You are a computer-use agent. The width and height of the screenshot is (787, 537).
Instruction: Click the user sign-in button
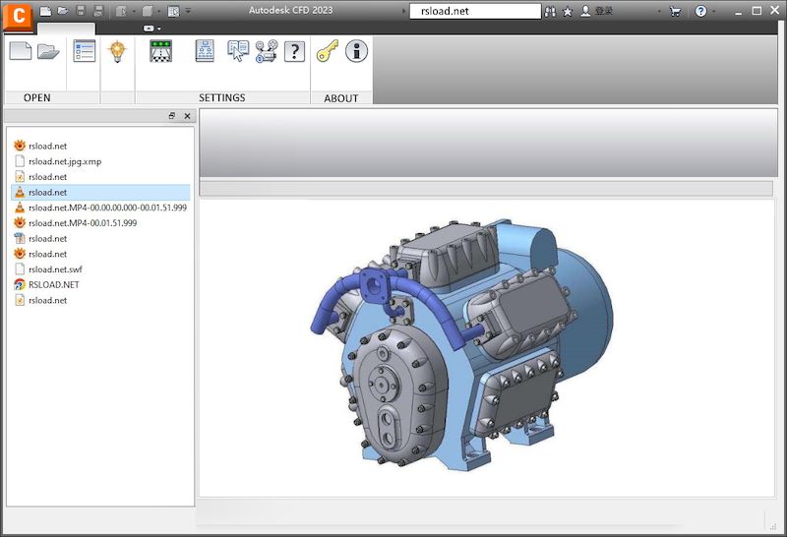[x=596, y=11]
